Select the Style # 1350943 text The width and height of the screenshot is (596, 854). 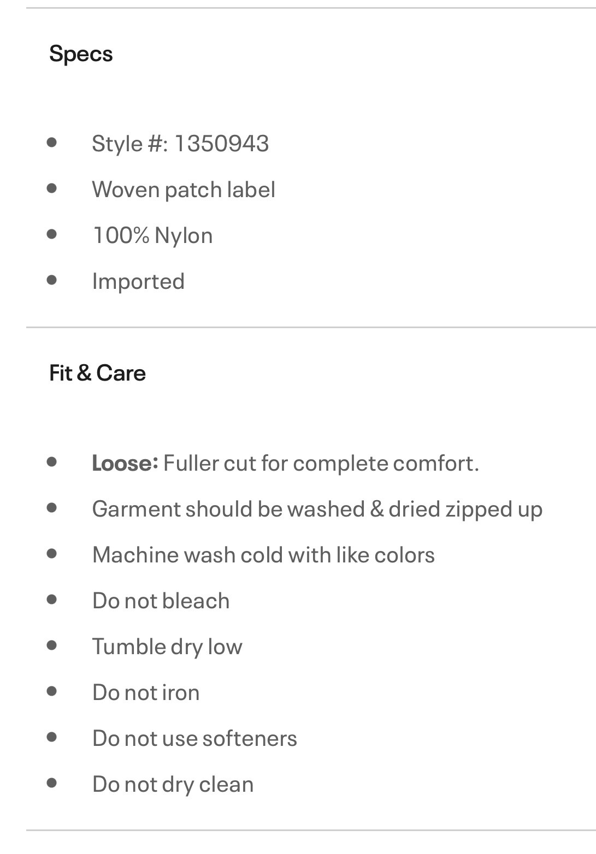[180, 144]
